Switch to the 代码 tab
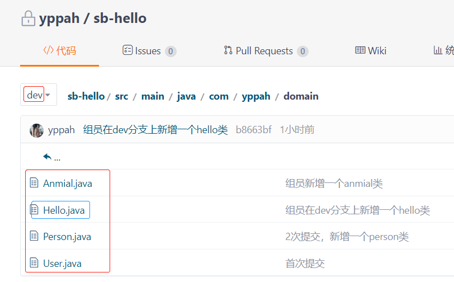 60,51
